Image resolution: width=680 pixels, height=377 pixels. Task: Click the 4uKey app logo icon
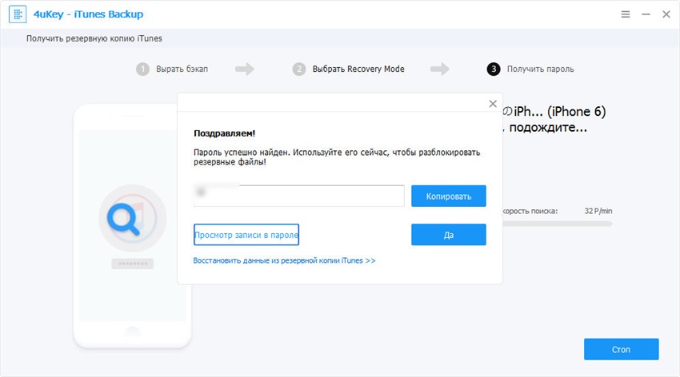[x=18, y=14]
